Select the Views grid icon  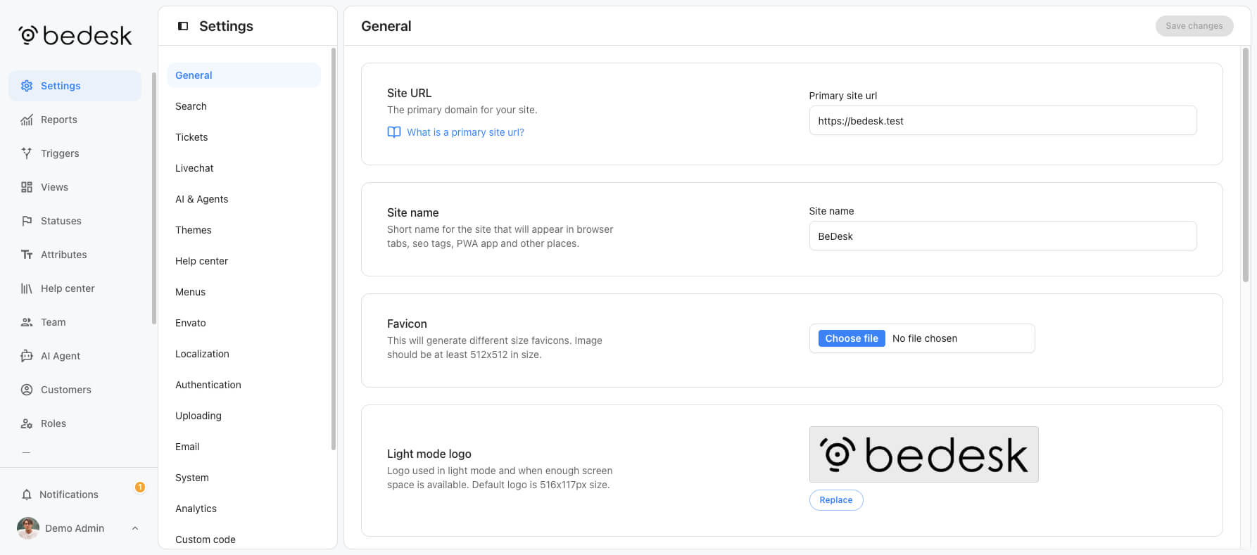click(27, 187)
